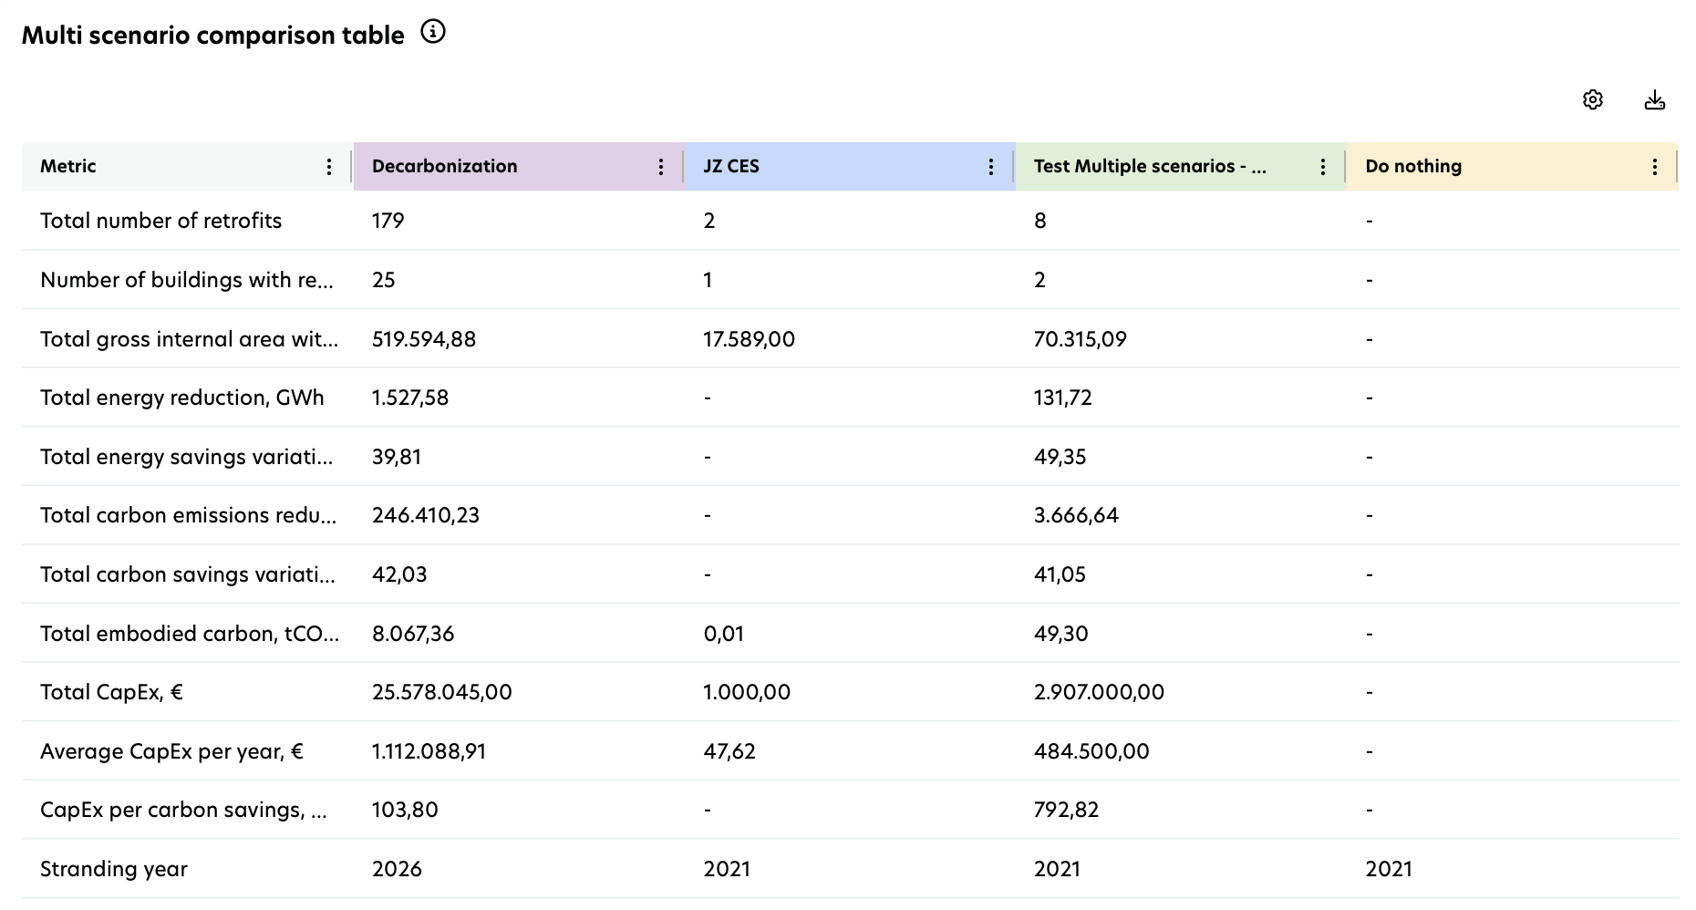Select the 246.410,23 carbon emissions value
The image size is (1696, 910).
[x=426, y=515]
